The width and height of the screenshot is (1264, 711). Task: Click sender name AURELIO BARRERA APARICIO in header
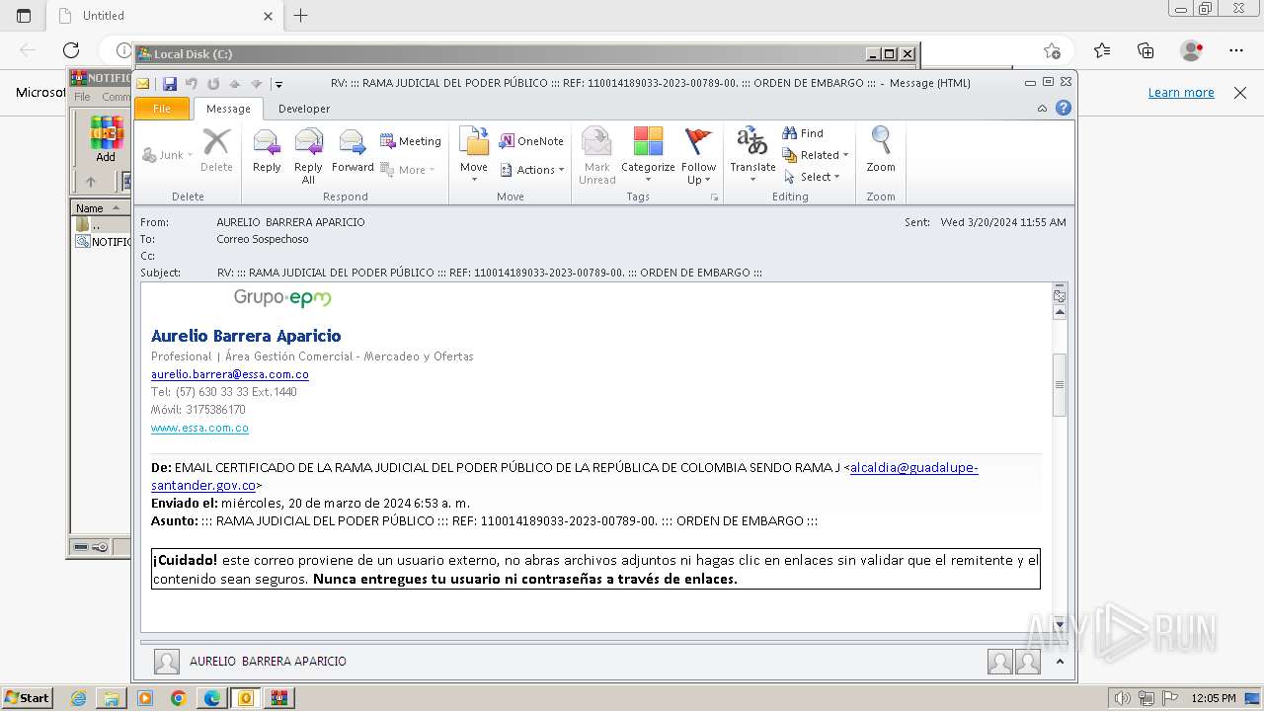coord(290,222)
